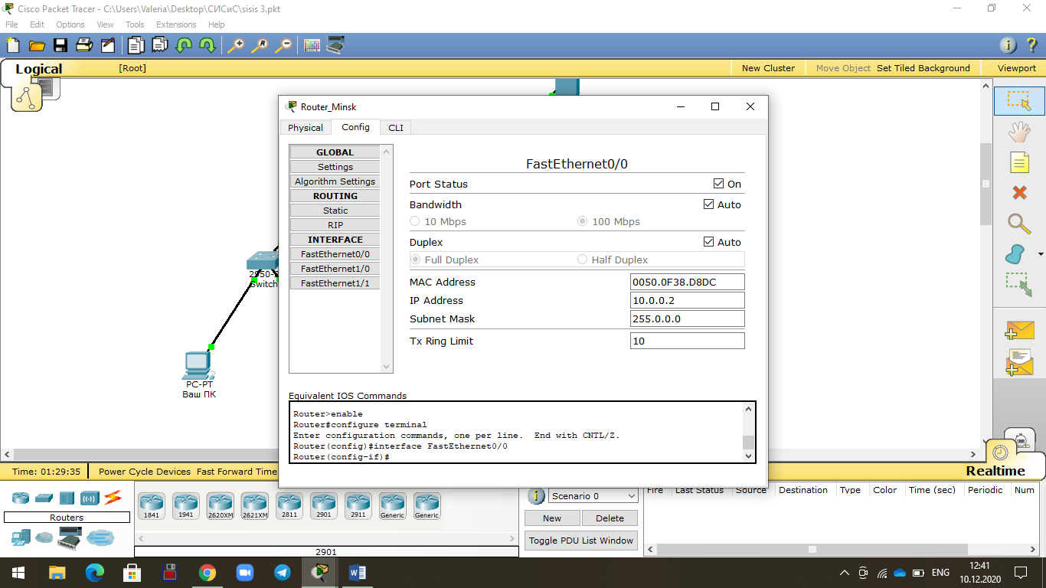Zoom out with the minus magnifier
This screenshot has width=1046, height=588.
tap(283, 45)
